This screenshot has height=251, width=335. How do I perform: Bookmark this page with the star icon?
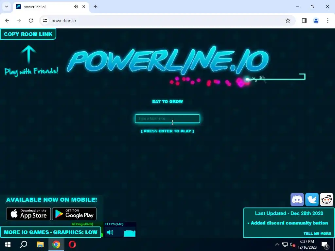288,21
